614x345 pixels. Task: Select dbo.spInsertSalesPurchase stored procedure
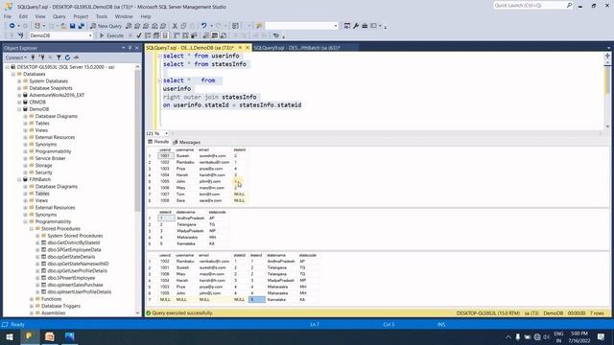click(x=75, y=286)
